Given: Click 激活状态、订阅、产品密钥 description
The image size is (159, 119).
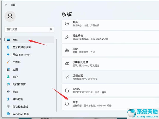Looking at the screenshot, I should tap(86, 25).
